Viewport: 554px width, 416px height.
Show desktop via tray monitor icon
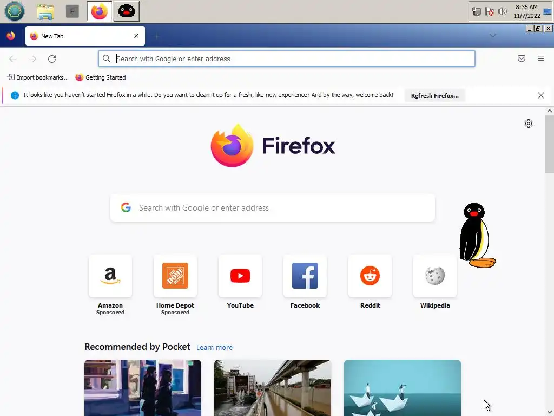pyautogui.click(x=548, y=12)
